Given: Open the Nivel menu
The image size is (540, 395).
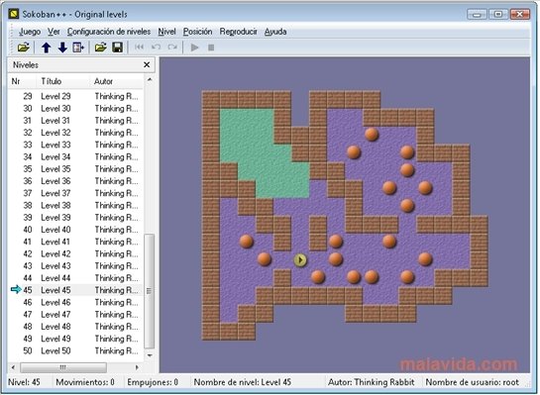Looking at the screenshot, I should (x=167, y=32).
